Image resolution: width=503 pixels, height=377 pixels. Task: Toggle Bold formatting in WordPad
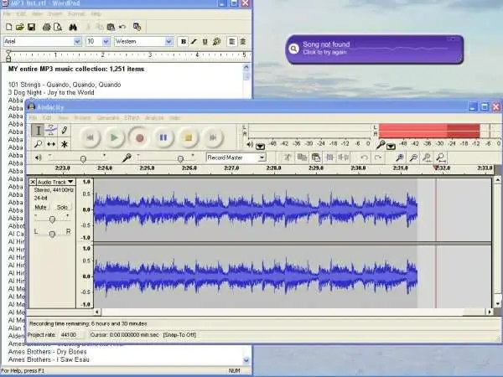coord(183,41)
